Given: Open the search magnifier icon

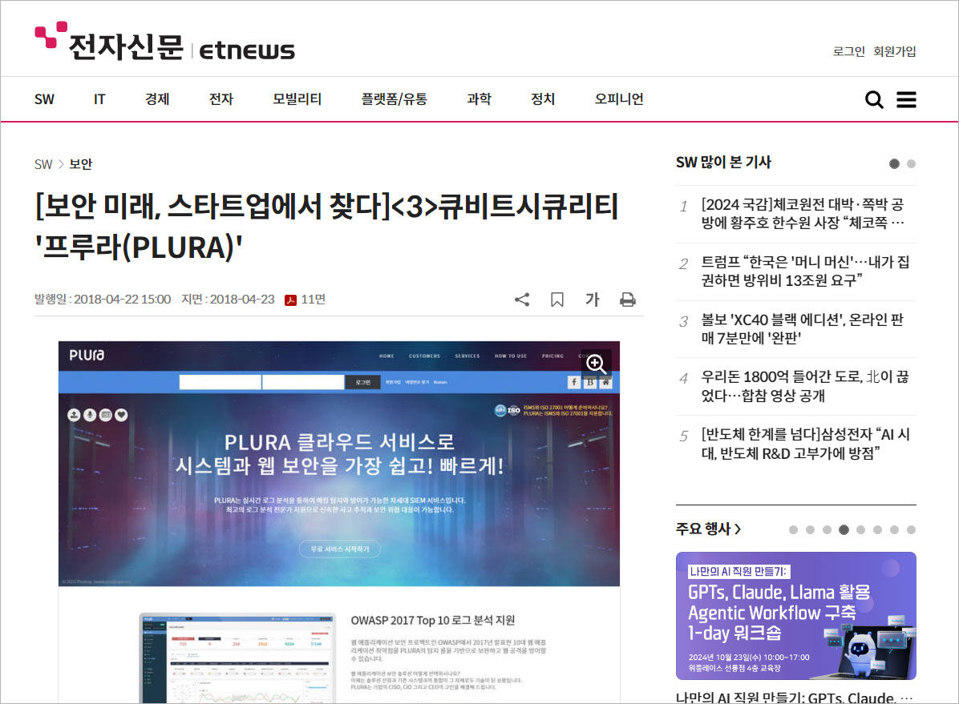Looking at the screenshot, I should pos(874,99).
